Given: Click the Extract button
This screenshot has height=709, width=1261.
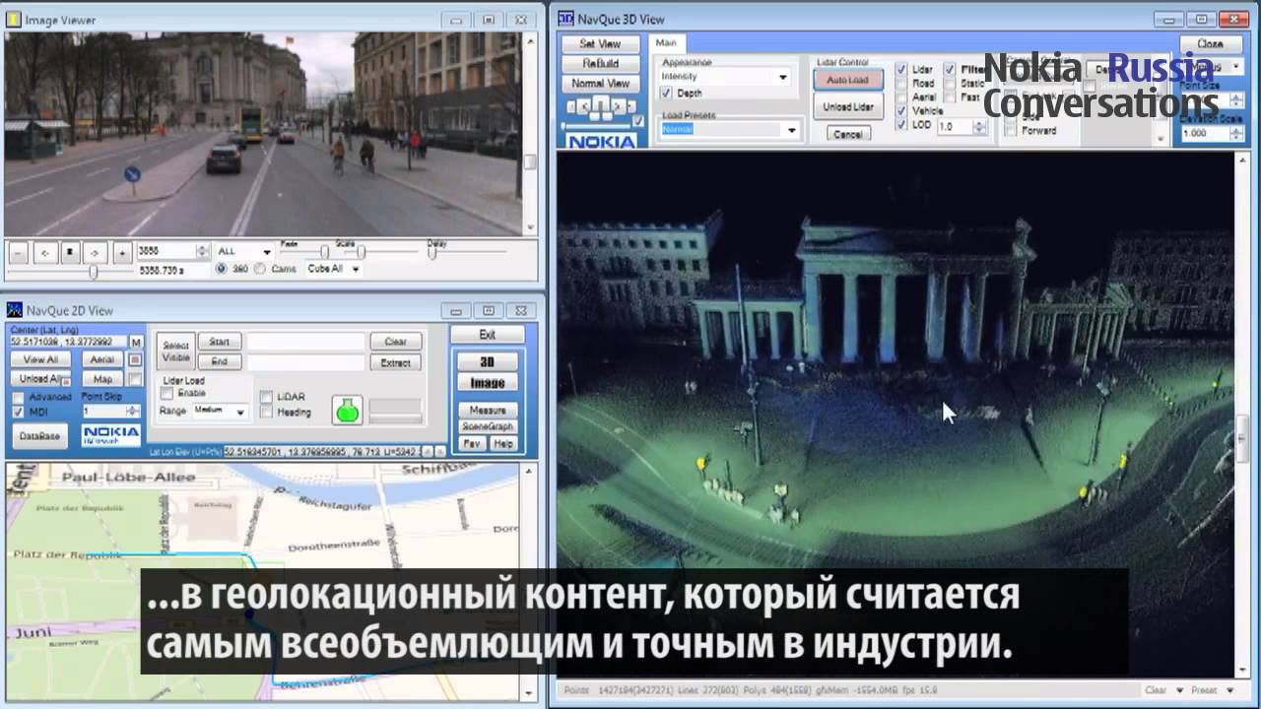Looking at the screenshot, I should (x=396, y=362).
